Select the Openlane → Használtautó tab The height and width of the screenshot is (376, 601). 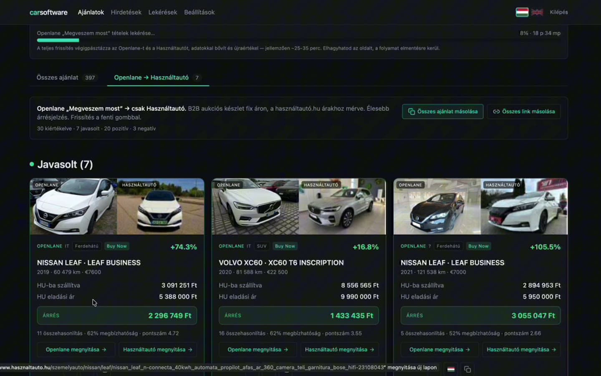click(158, 77)
